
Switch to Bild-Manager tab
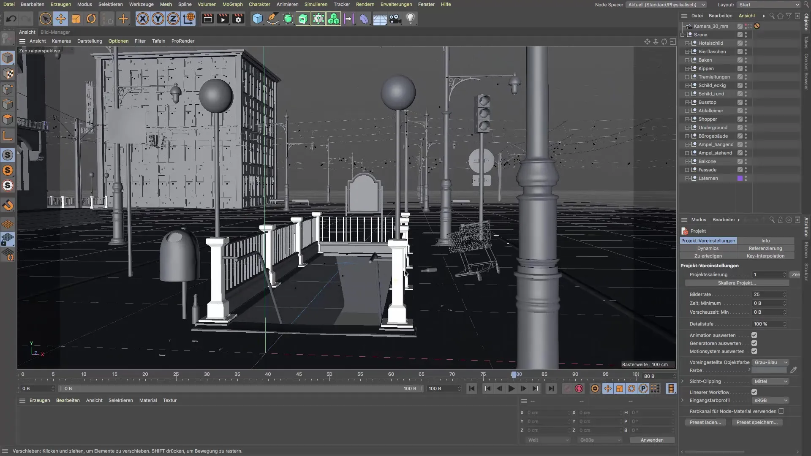[55, 32]
